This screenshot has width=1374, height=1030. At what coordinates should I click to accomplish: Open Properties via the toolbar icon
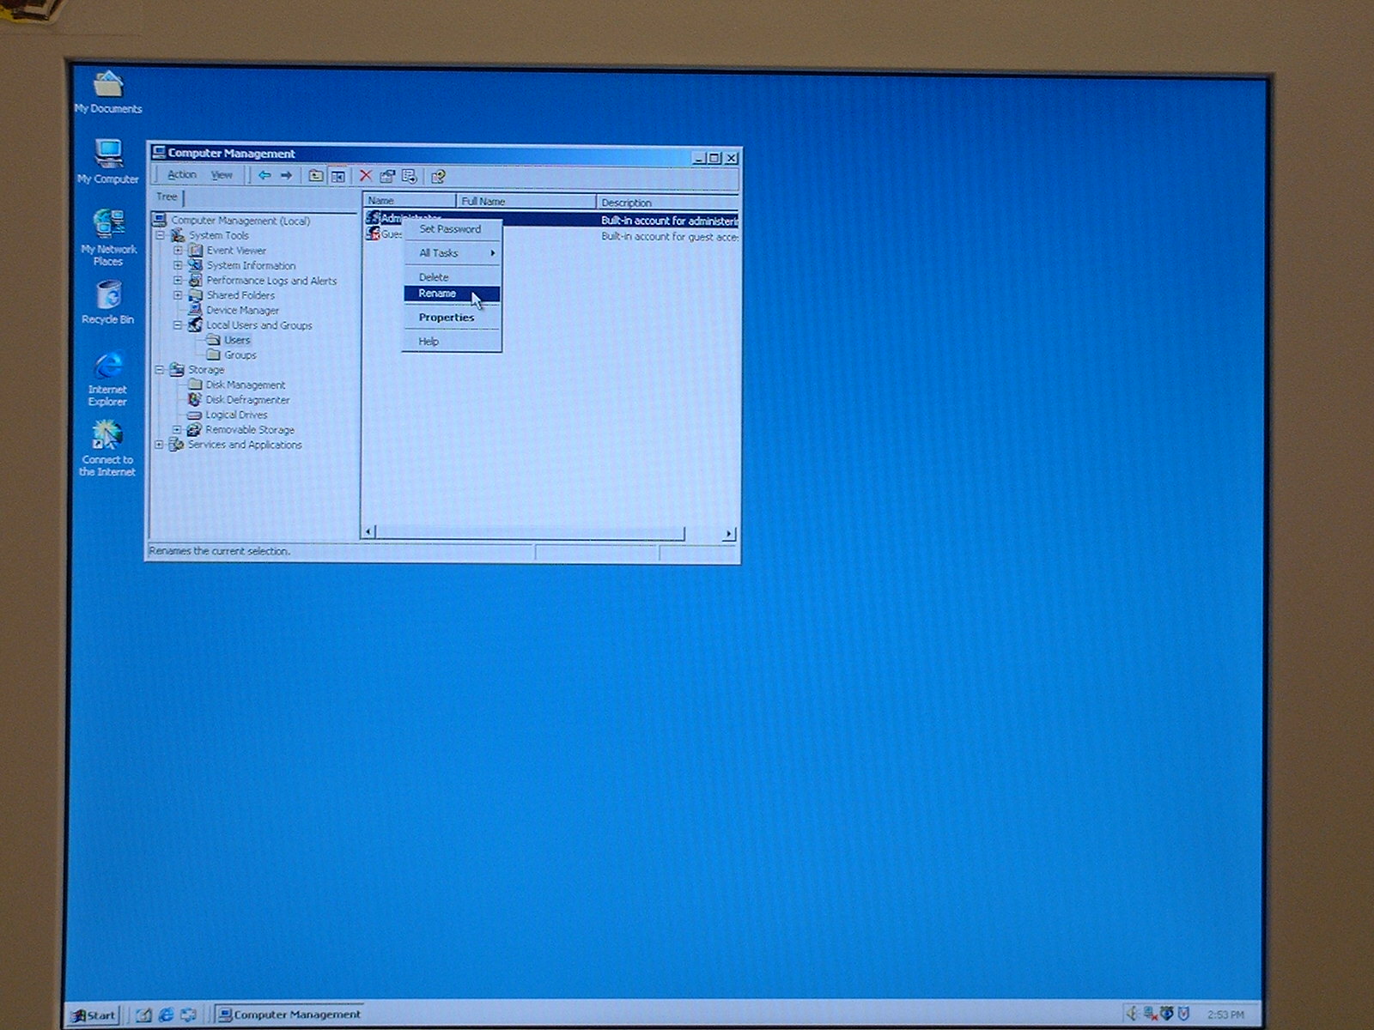[x=387, y=177]
